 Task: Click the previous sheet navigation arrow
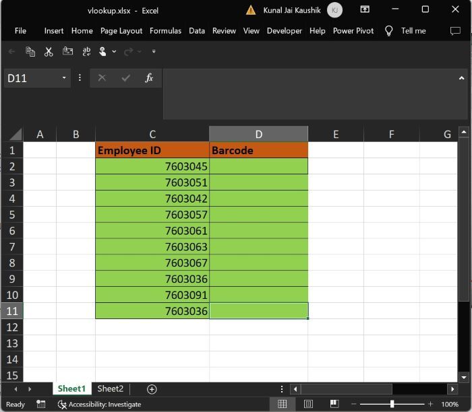(16, 389)
